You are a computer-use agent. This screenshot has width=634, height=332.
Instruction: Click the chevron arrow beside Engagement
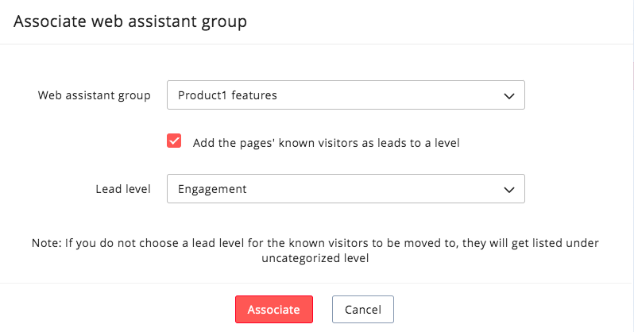509,190
